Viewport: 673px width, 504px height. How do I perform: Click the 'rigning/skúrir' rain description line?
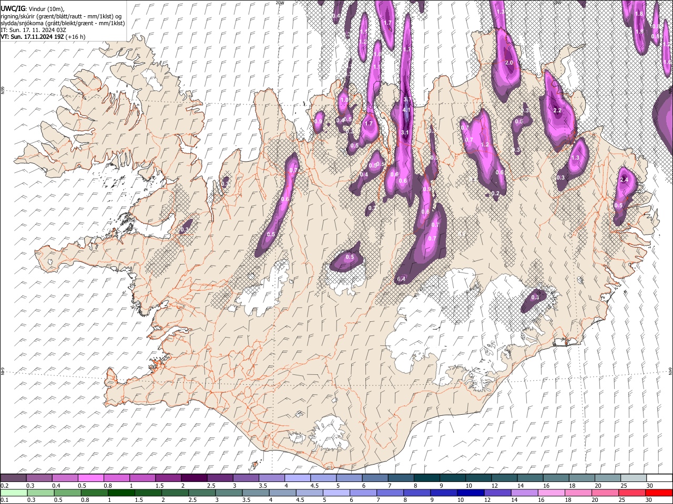pyautogui.click(x=61, y=16)
